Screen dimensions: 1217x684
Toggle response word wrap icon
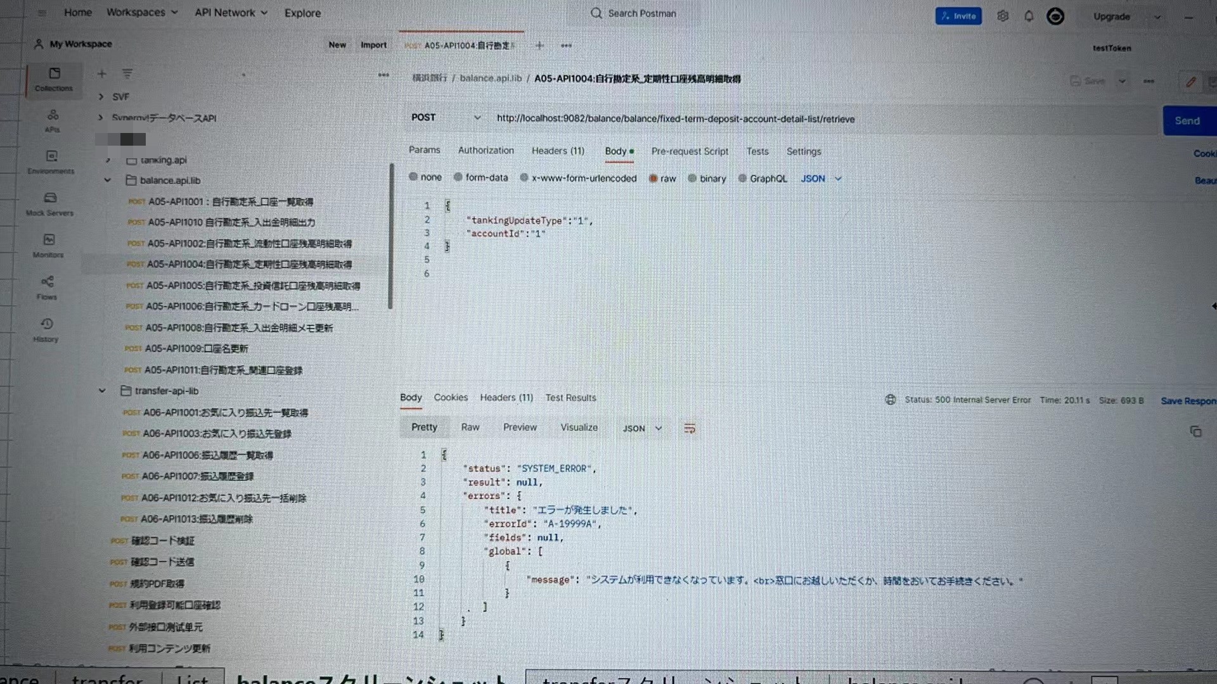pyautogui.click(x=690, y=429)
